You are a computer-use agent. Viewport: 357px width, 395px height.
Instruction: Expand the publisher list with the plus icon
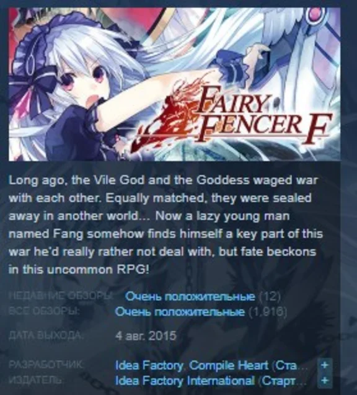click(325, 380)
